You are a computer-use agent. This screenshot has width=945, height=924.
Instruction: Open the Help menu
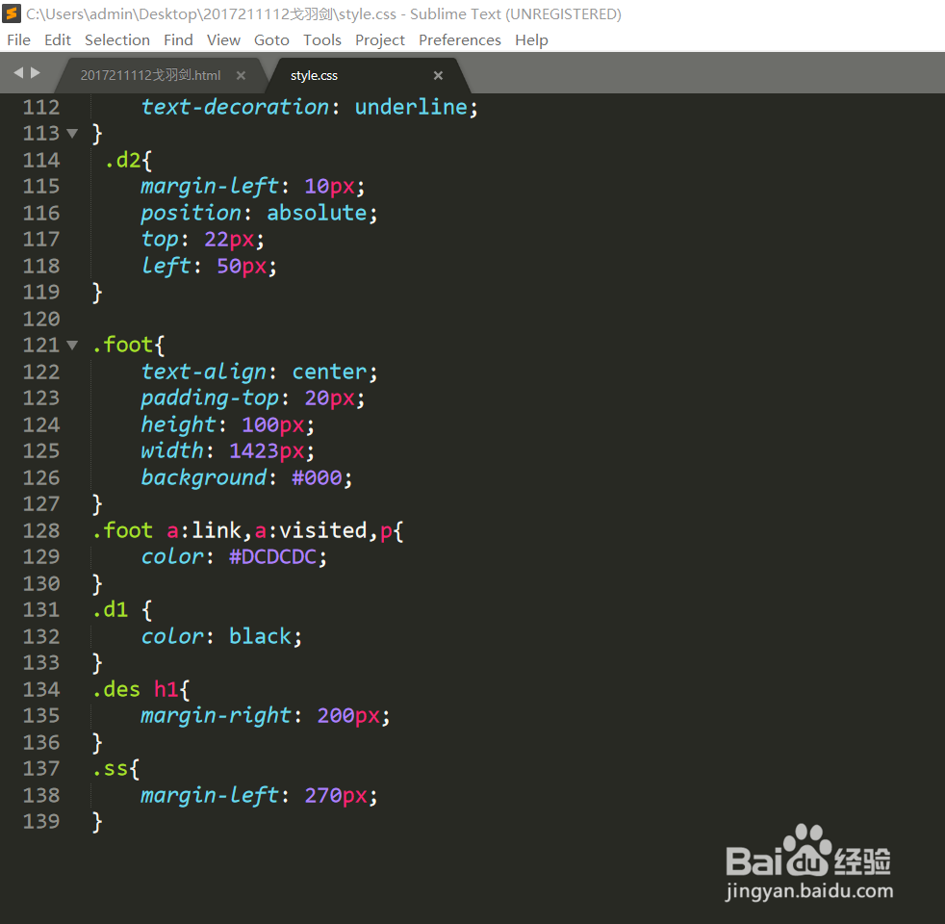point(531,39)
